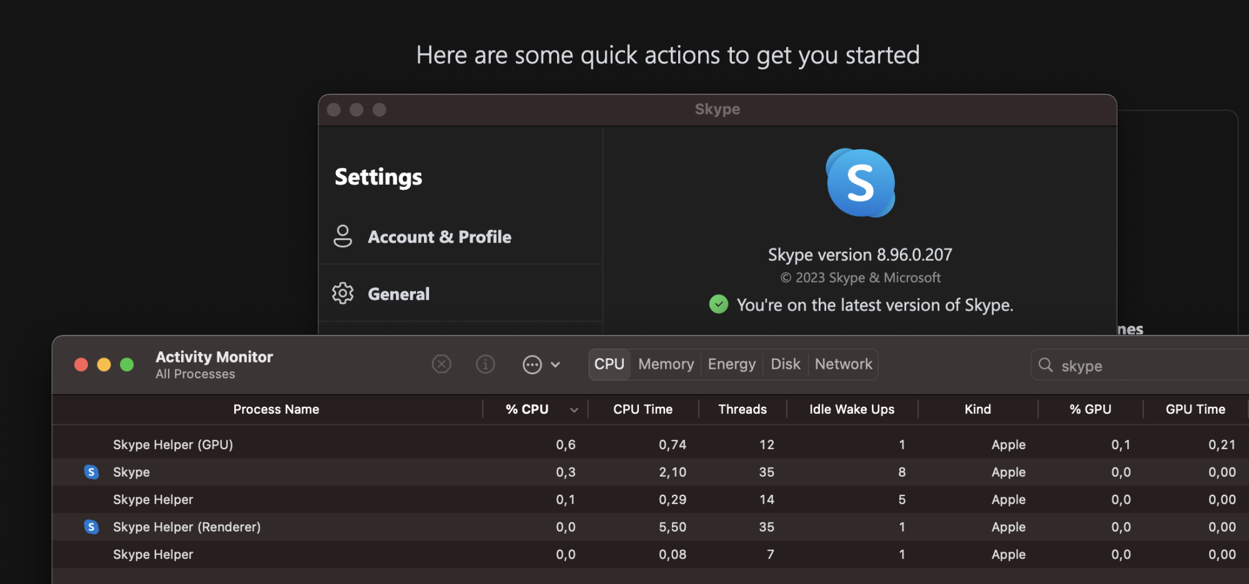Expand the chevron next to the ellipsis button

(x=555, y=364)
